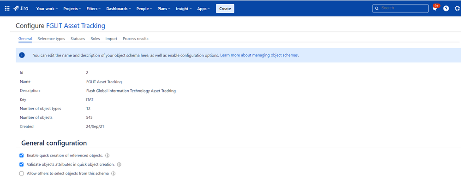461x185 pixels.
Task: Click the Id value 2
Action: 87,73
